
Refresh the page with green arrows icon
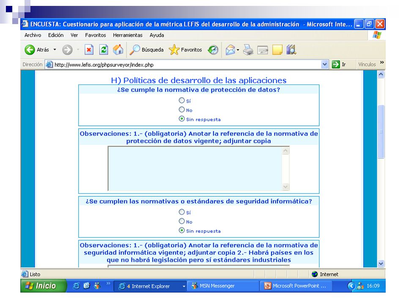104,50
